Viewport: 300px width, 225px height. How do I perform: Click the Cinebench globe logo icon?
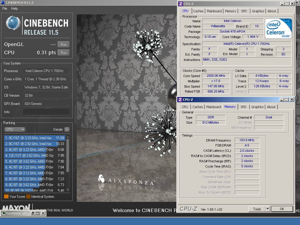[x=13, y=23]
